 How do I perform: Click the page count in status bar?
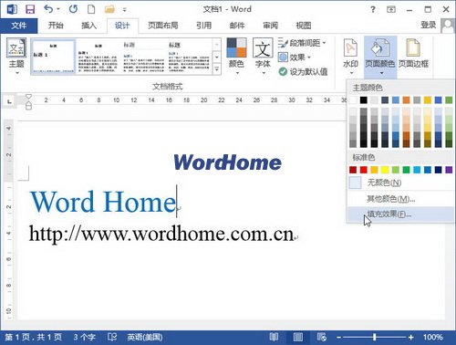pyautogui.click(x=34, y=337)
